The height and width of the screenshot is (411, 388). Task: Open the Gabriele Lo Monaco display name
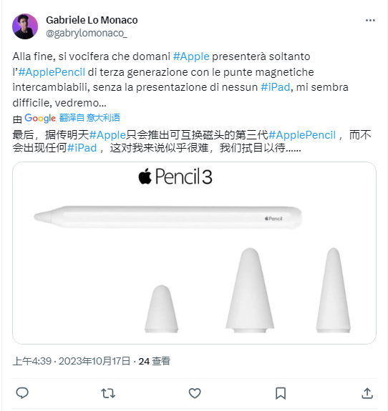coord(92,20)
